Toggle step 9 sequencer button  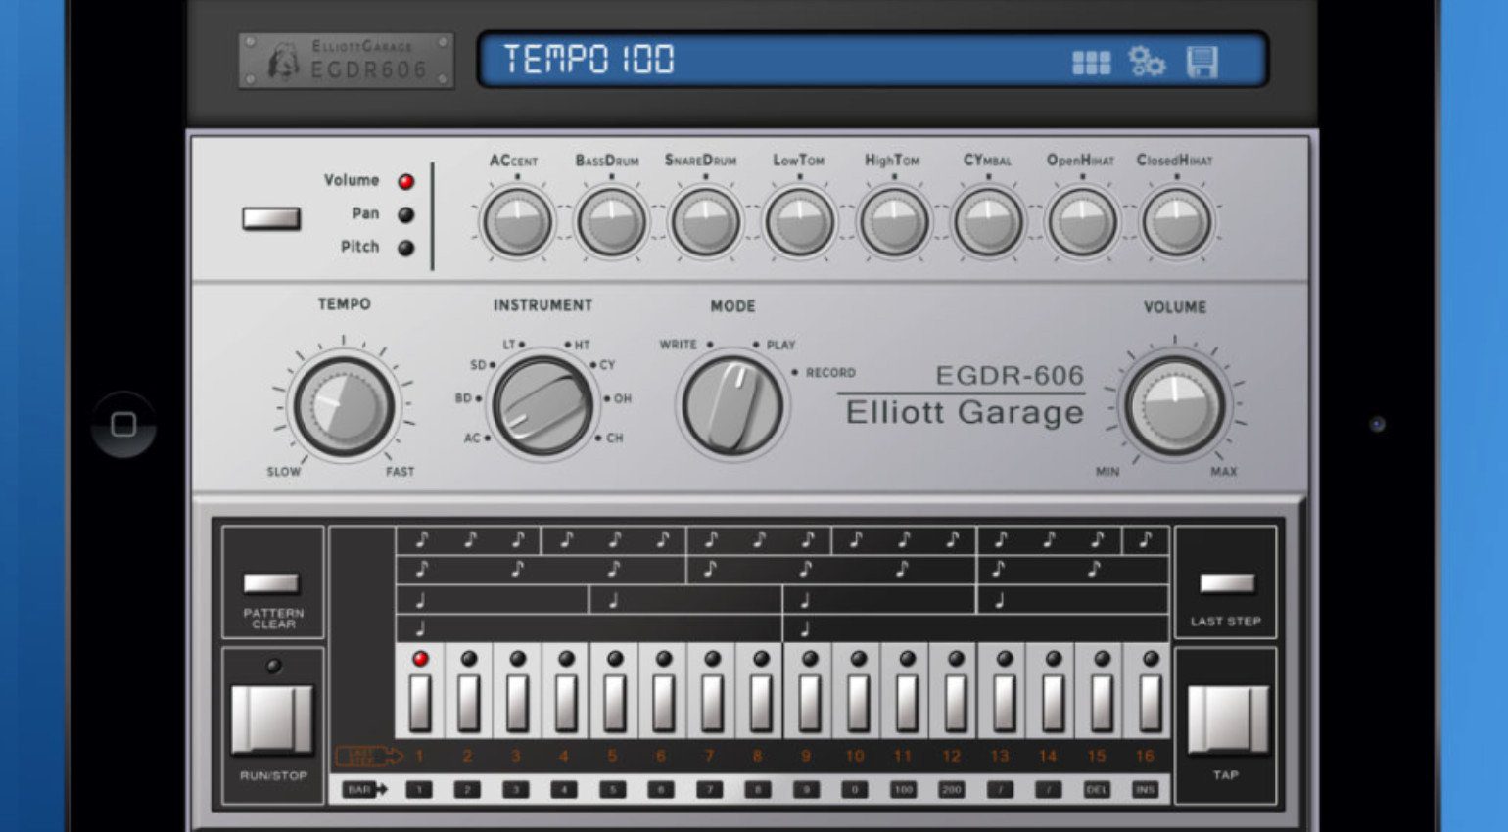click(809, 701)
